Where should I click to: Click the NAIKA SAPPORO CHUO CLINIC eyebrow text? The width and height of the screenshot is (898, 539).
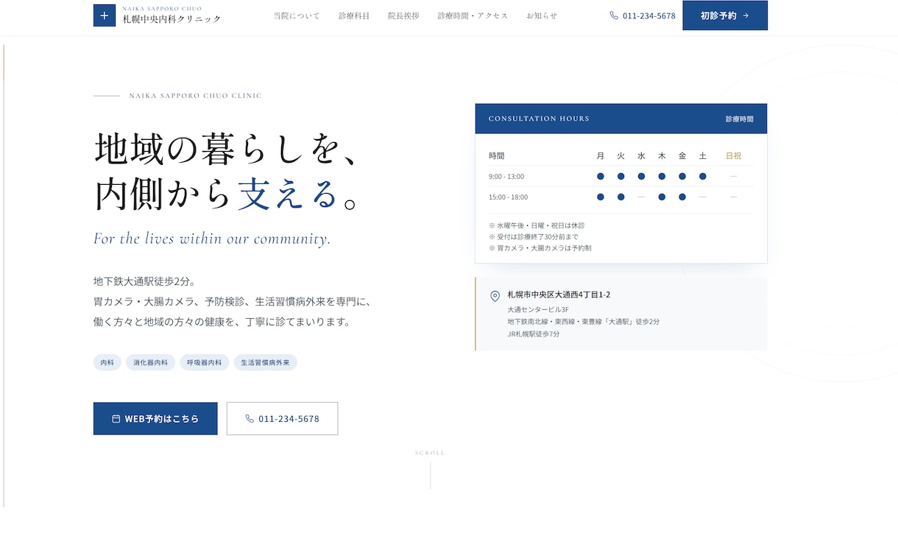click(195, 96)
